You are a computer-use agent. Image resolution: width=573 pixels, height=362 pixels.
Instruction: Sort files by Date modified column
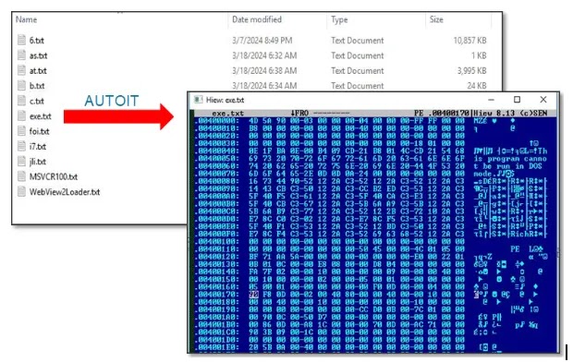(x=257, y=19)
